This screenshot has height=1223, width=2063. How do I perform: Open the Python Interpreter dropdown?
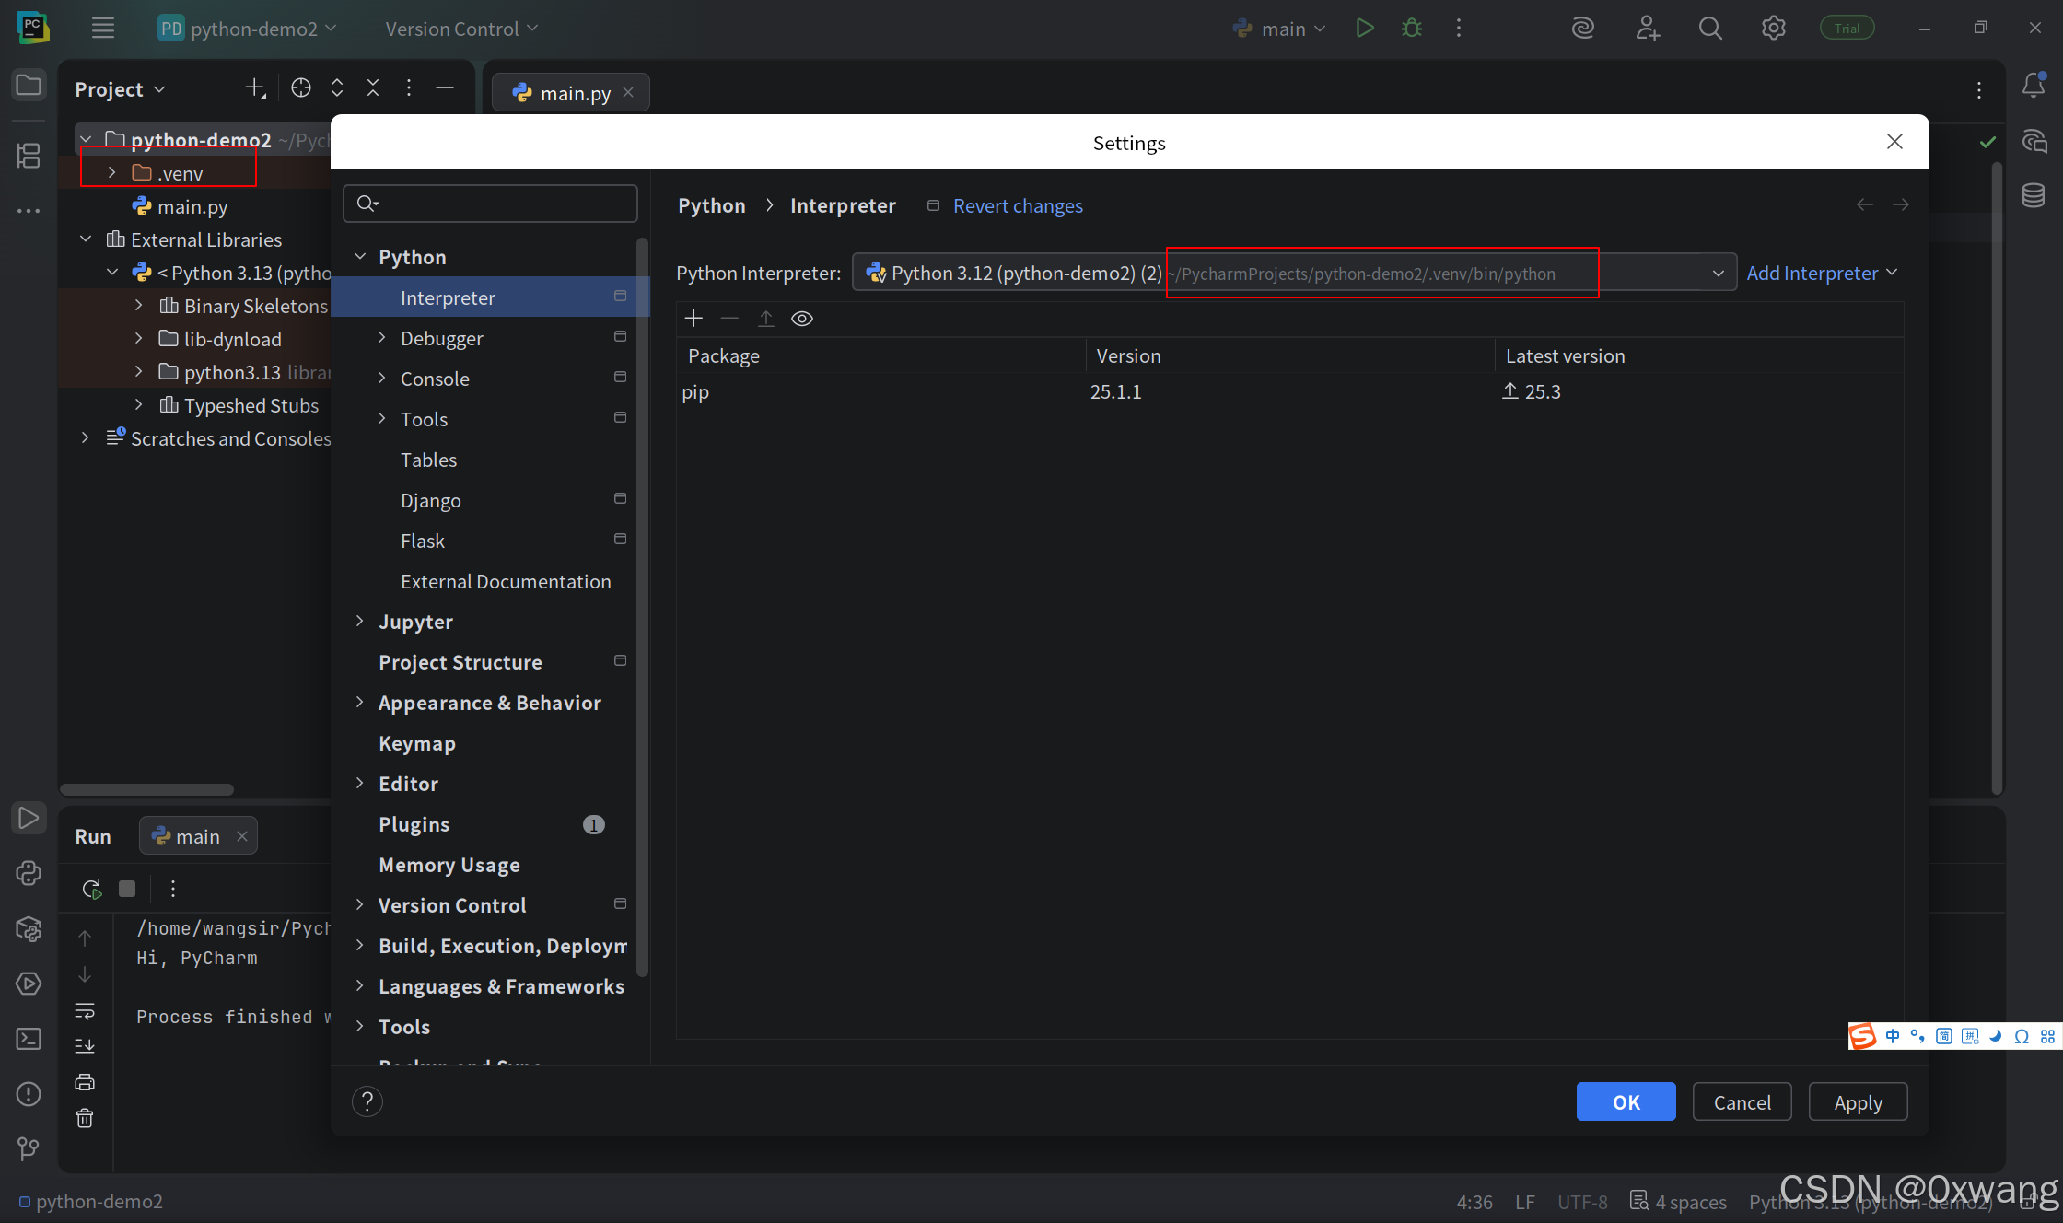1718,274
